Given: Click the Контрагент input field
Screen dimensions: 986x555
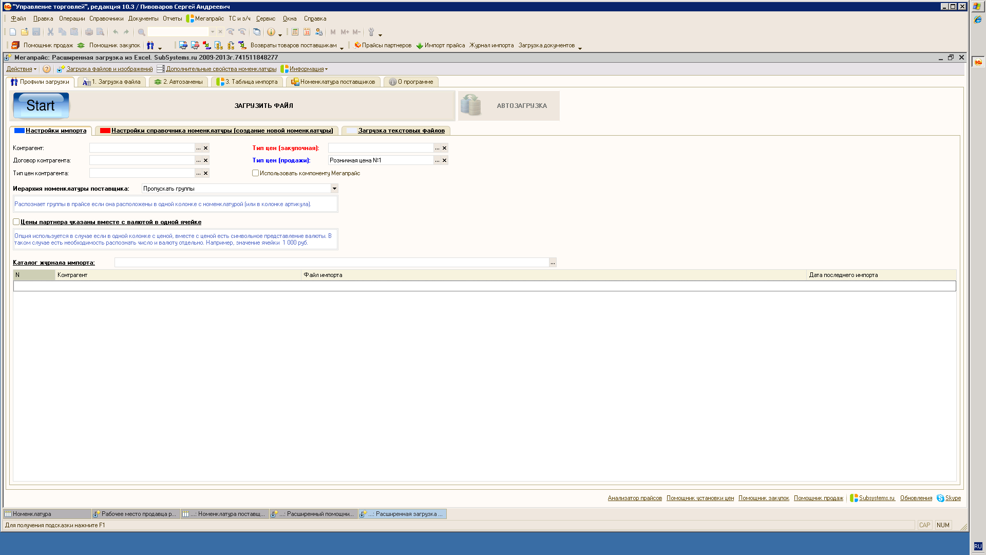Looking at the screenshot, I should click(x=142, y=148).
